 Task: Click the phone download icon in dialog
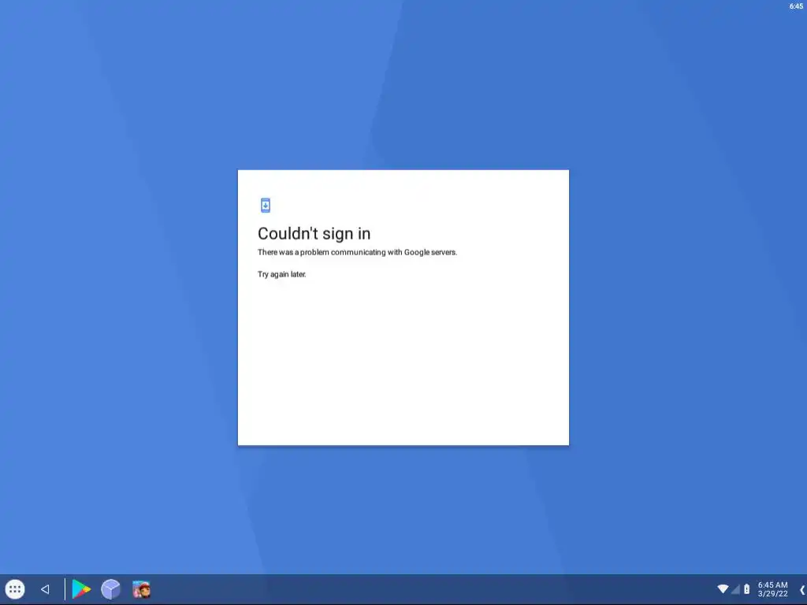265,206
